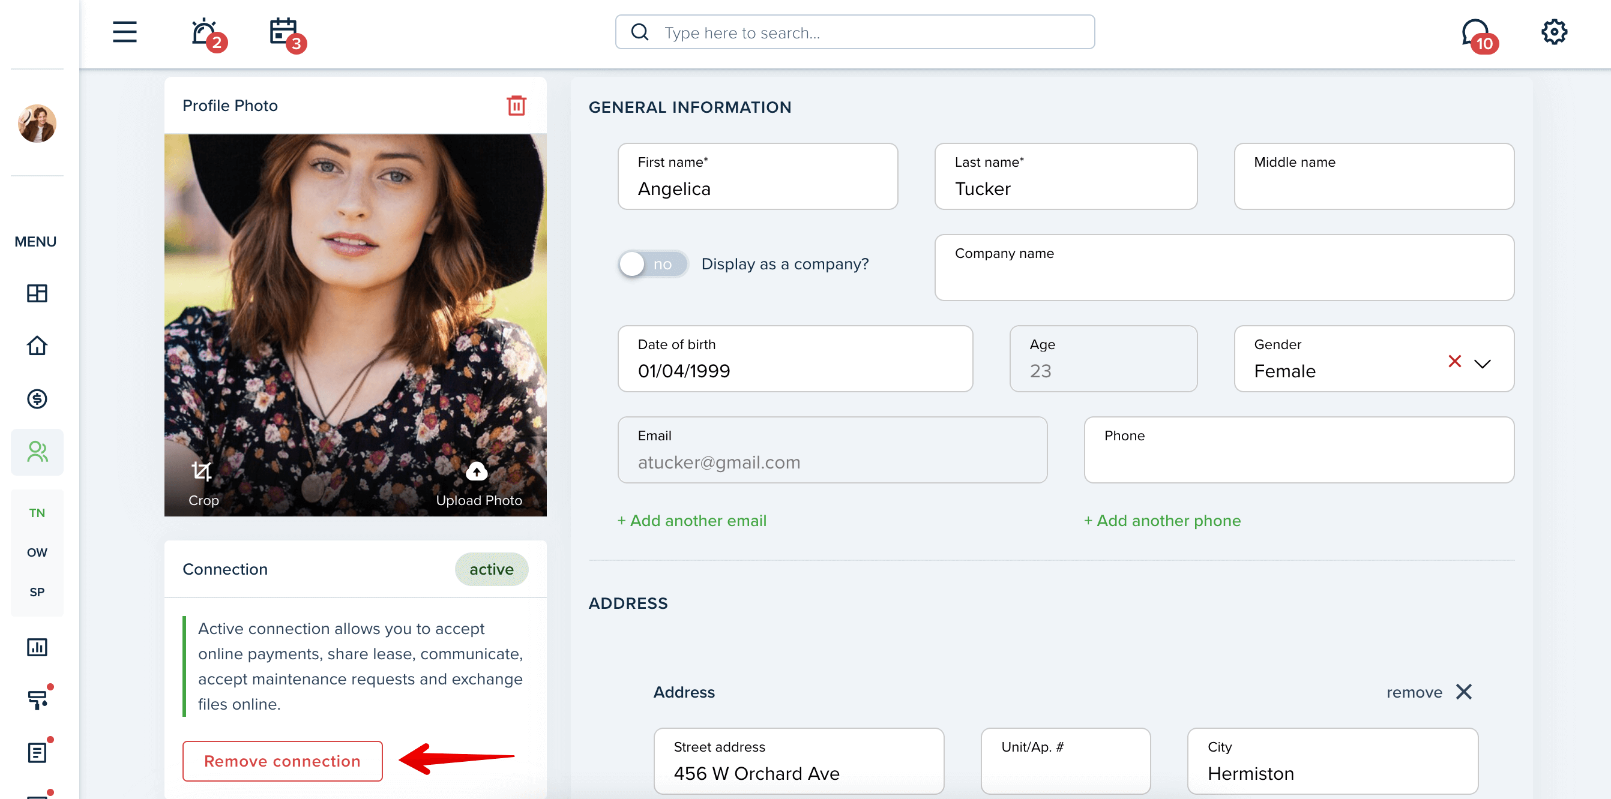This screenshot has width=1611, height=799.
Task: Open the hamburger menu
Action: [x=124, y=32]
